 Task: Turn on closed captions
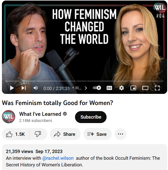coord(109,88)
